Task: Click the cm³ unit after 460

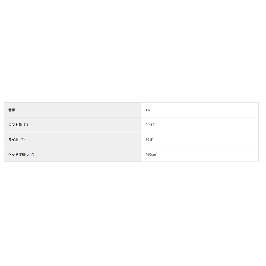Action: 155,154
